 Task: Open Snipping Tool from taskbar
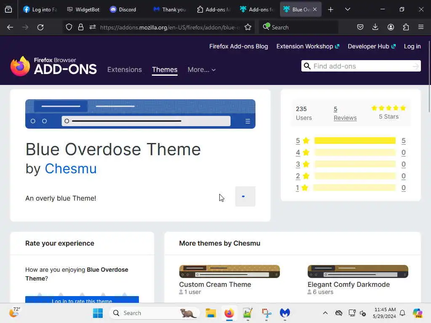pyautogui.click(x=266, y=313)
